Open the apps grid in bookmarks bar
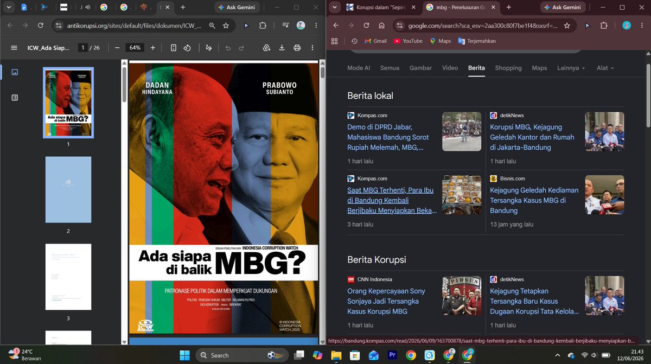 click(335, 41)
